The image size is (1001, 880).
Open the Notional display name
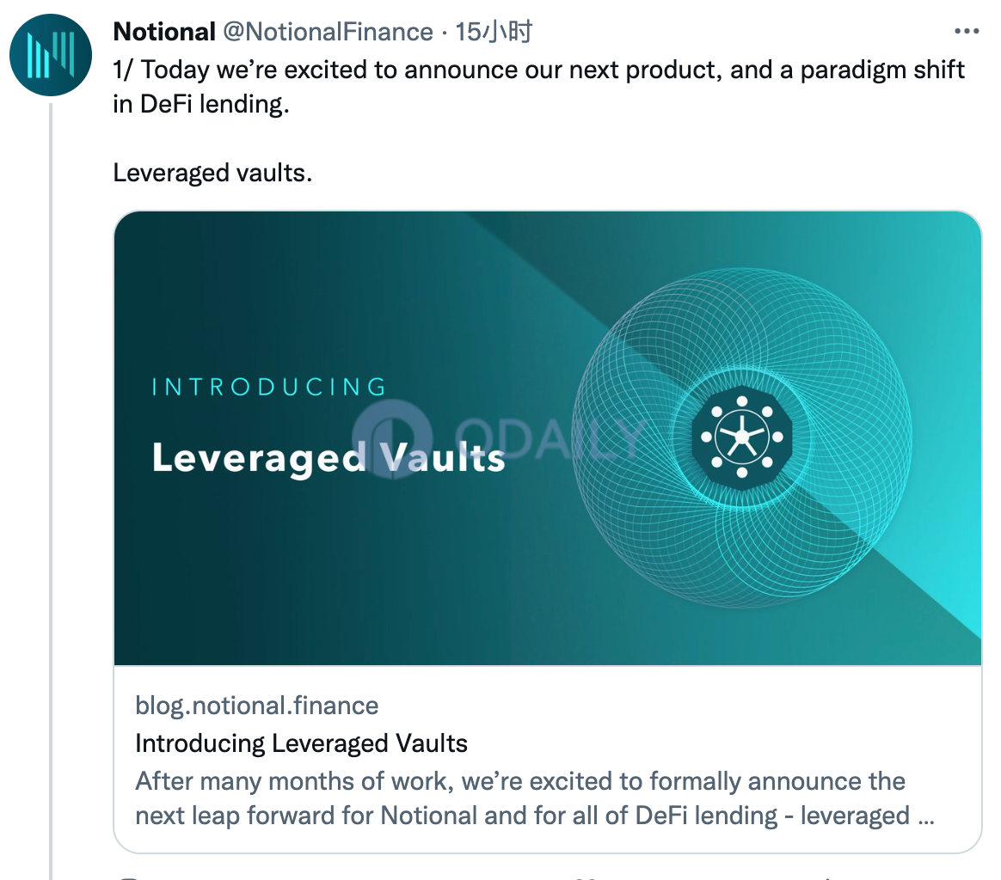[x=164, y=31]
